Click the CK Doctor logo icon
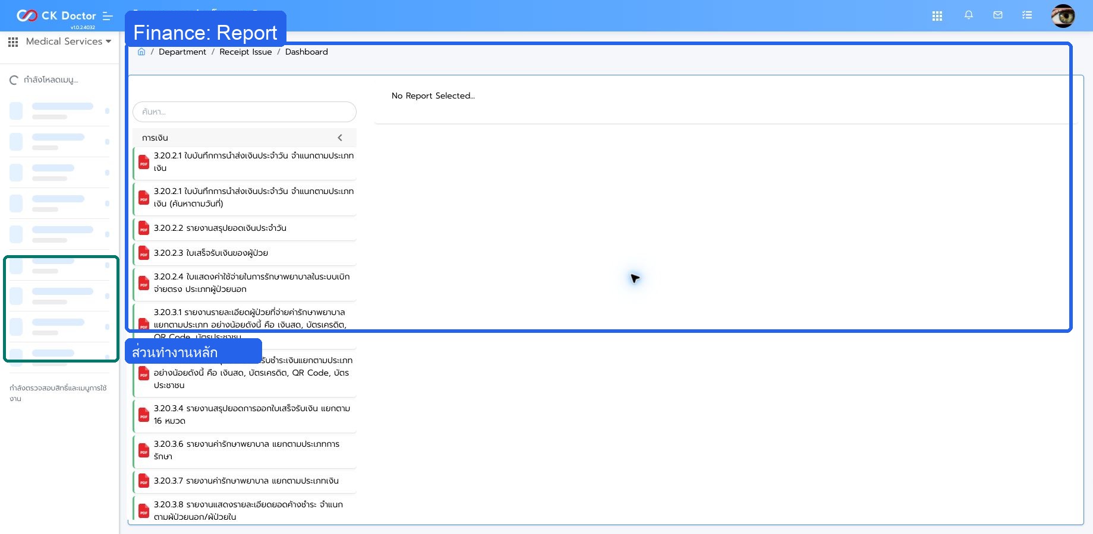Screen dimensions: 1093x534 click(27, 15)
